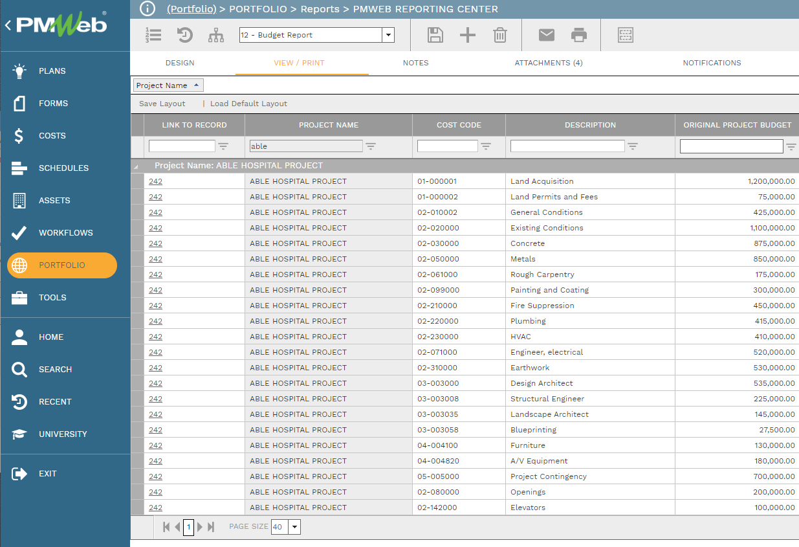Screen dimensions: 799x547
Task: Open the Page Size dropdown
Action: 294,527
